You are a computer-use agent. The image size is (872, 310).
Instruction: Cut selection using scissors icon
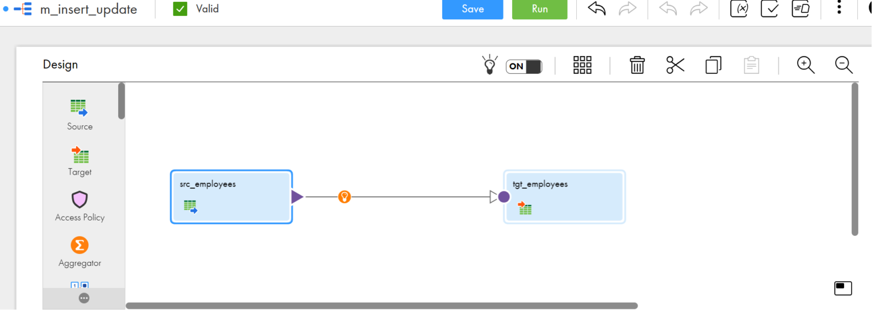point(675,65)
